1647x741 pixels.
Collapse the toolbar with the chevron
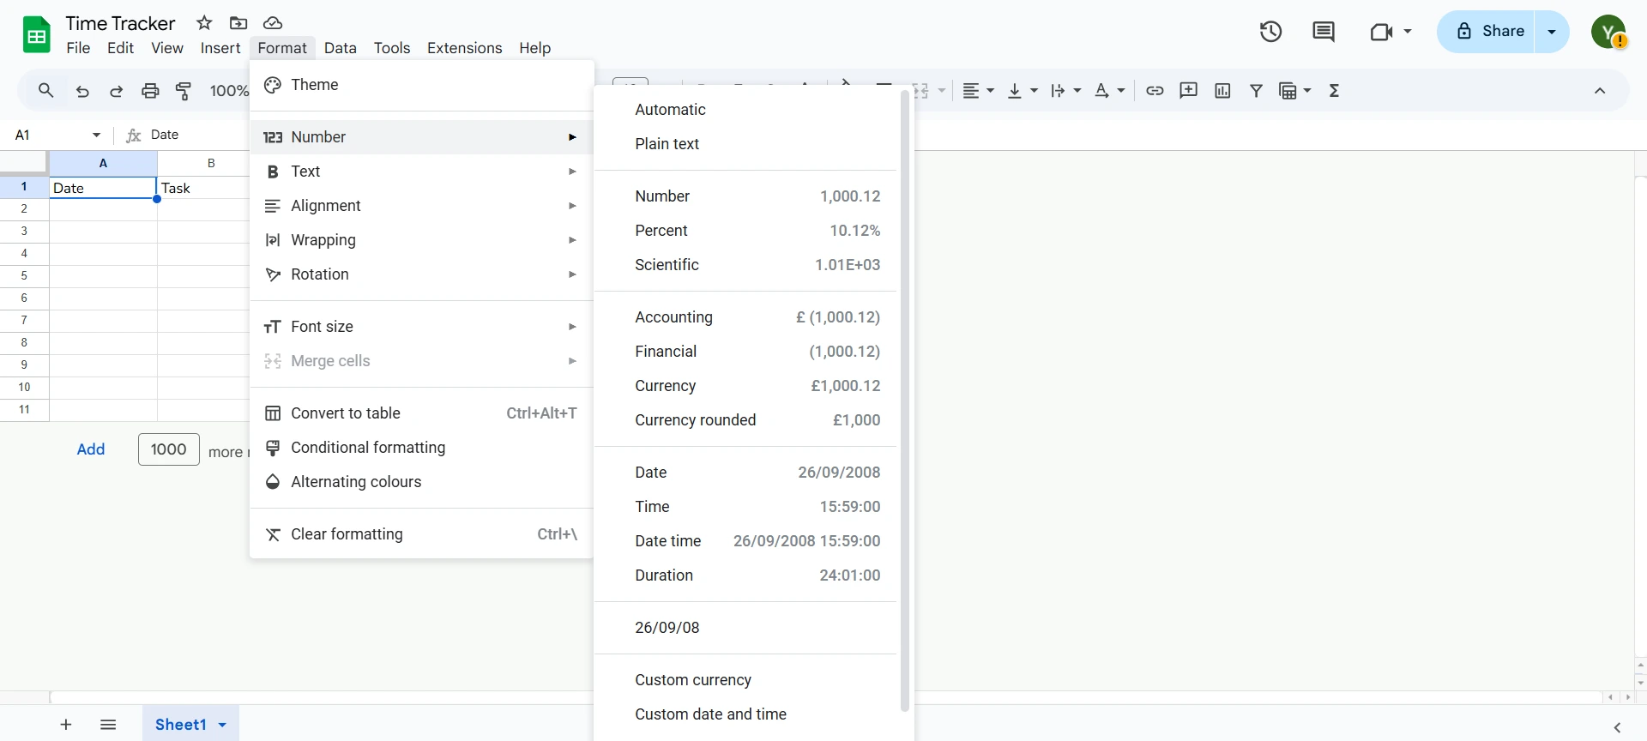point(1600,91)
